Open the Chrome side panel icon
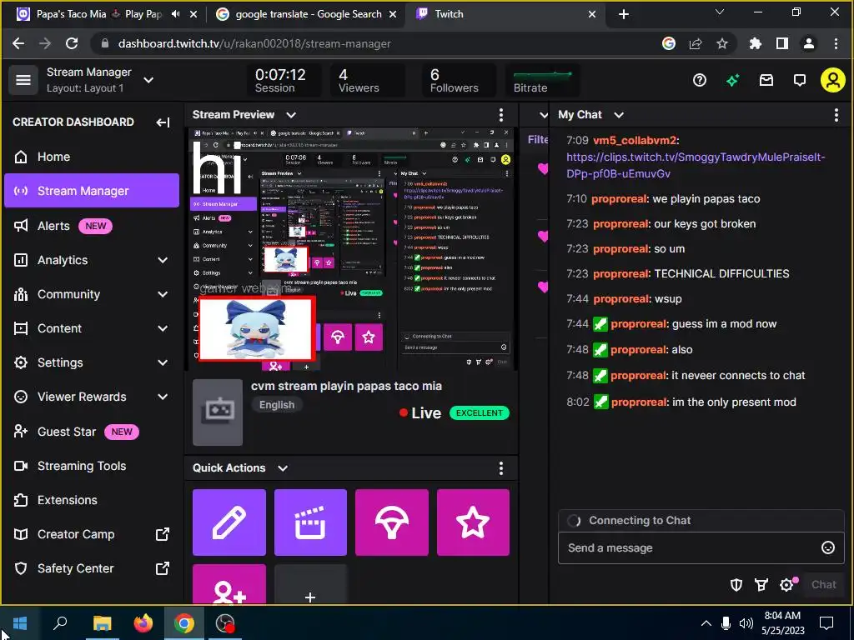Image resolution: width=854 pixels, height=640 pixels. click(x=782, y=43)
